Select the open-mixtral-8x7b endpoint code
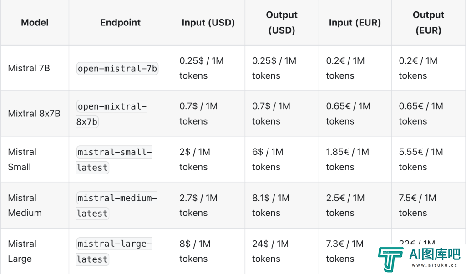This screenshot has height=274, width=466. coord(111,114)
